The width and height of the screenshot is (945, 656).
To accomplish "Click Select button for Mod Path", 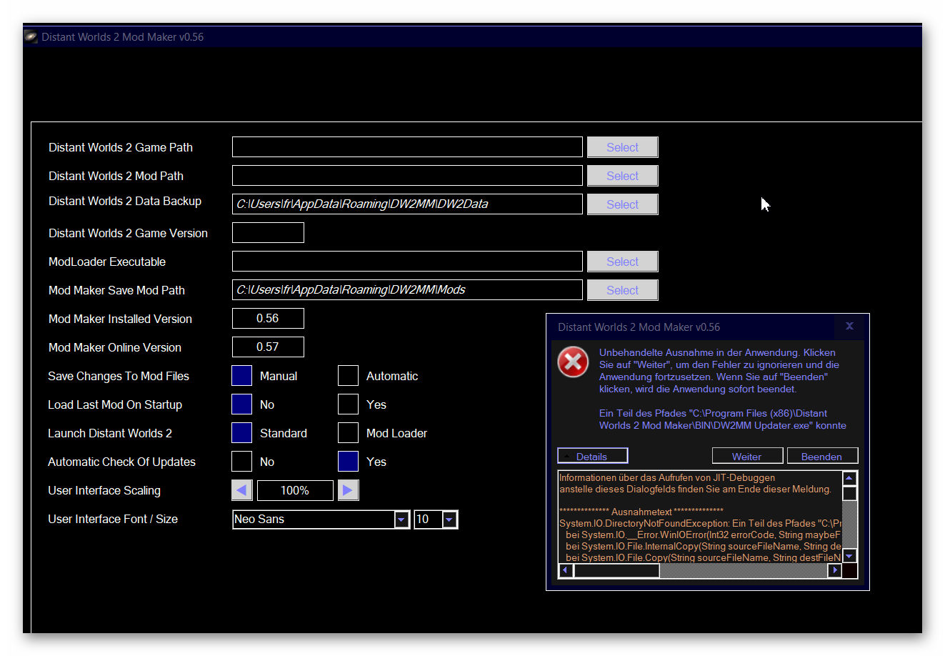I will pyautogui.click(x=622, y=176).
